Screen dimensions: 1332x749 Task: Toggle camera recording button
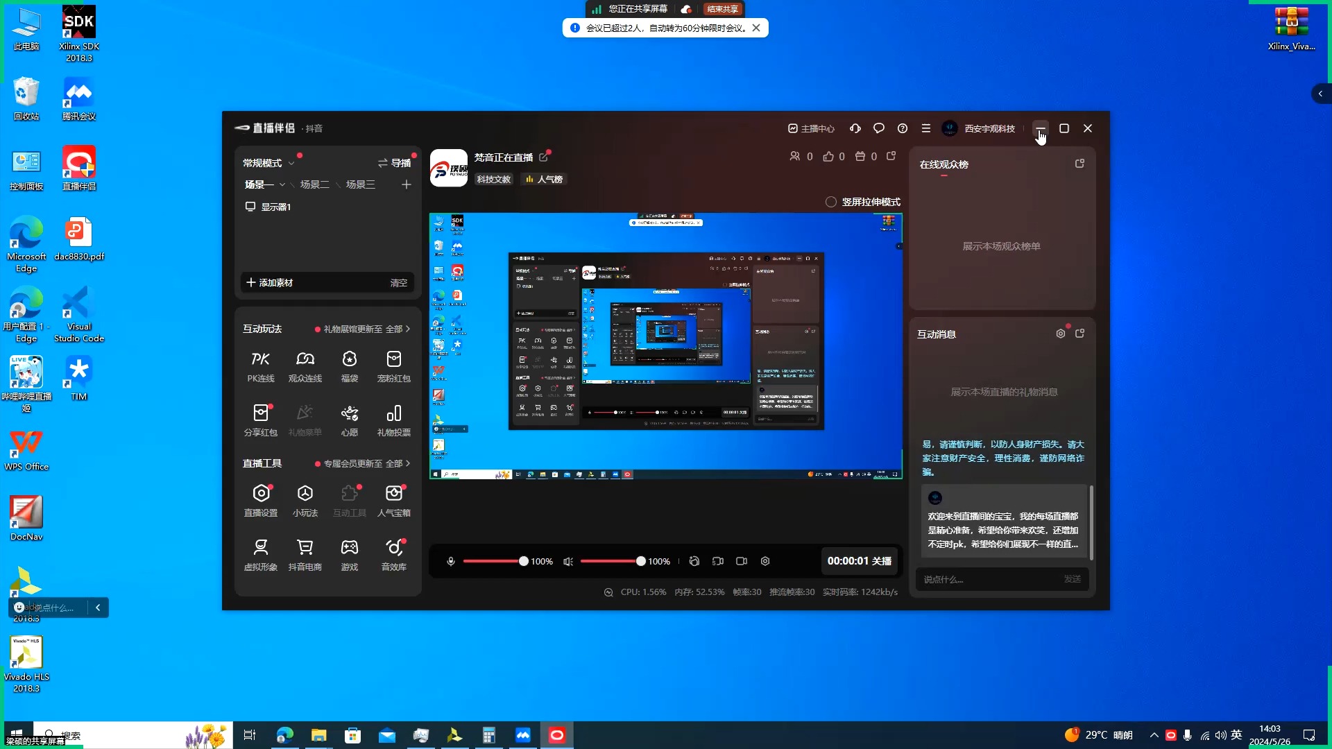(x=742, y=562)
